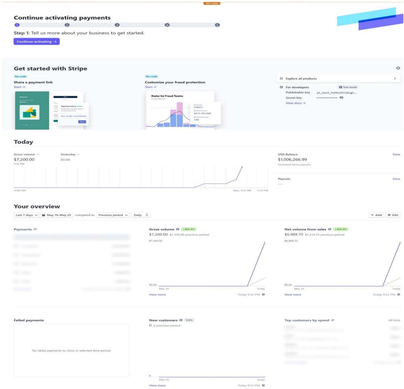Expand the Last 7 days dropdown
This screenshot has width=404, height=389.
click(x=27, y=215)
